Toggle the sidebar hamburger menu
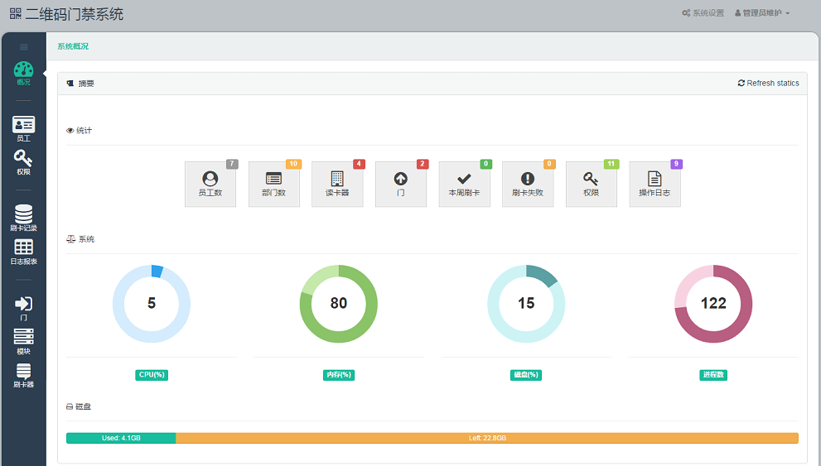 23,46
